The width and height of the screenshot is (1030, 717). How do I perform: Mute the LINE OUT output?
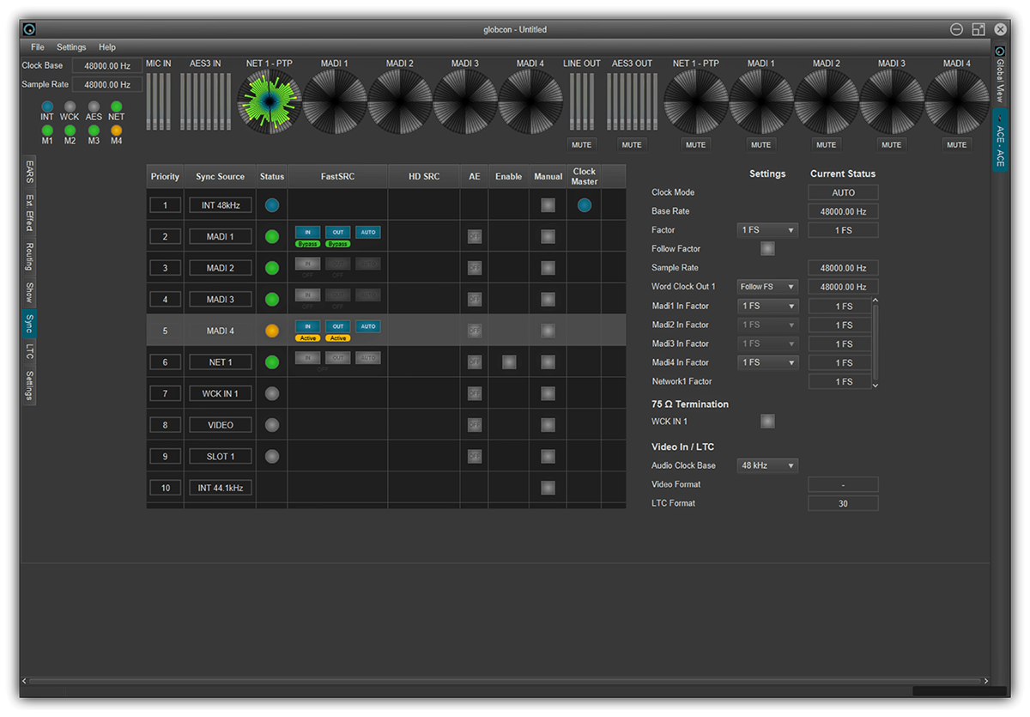(583, 144)
